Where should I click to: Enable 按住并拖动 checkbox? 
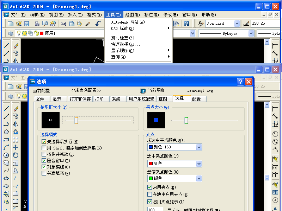click(x=44, y=154)
